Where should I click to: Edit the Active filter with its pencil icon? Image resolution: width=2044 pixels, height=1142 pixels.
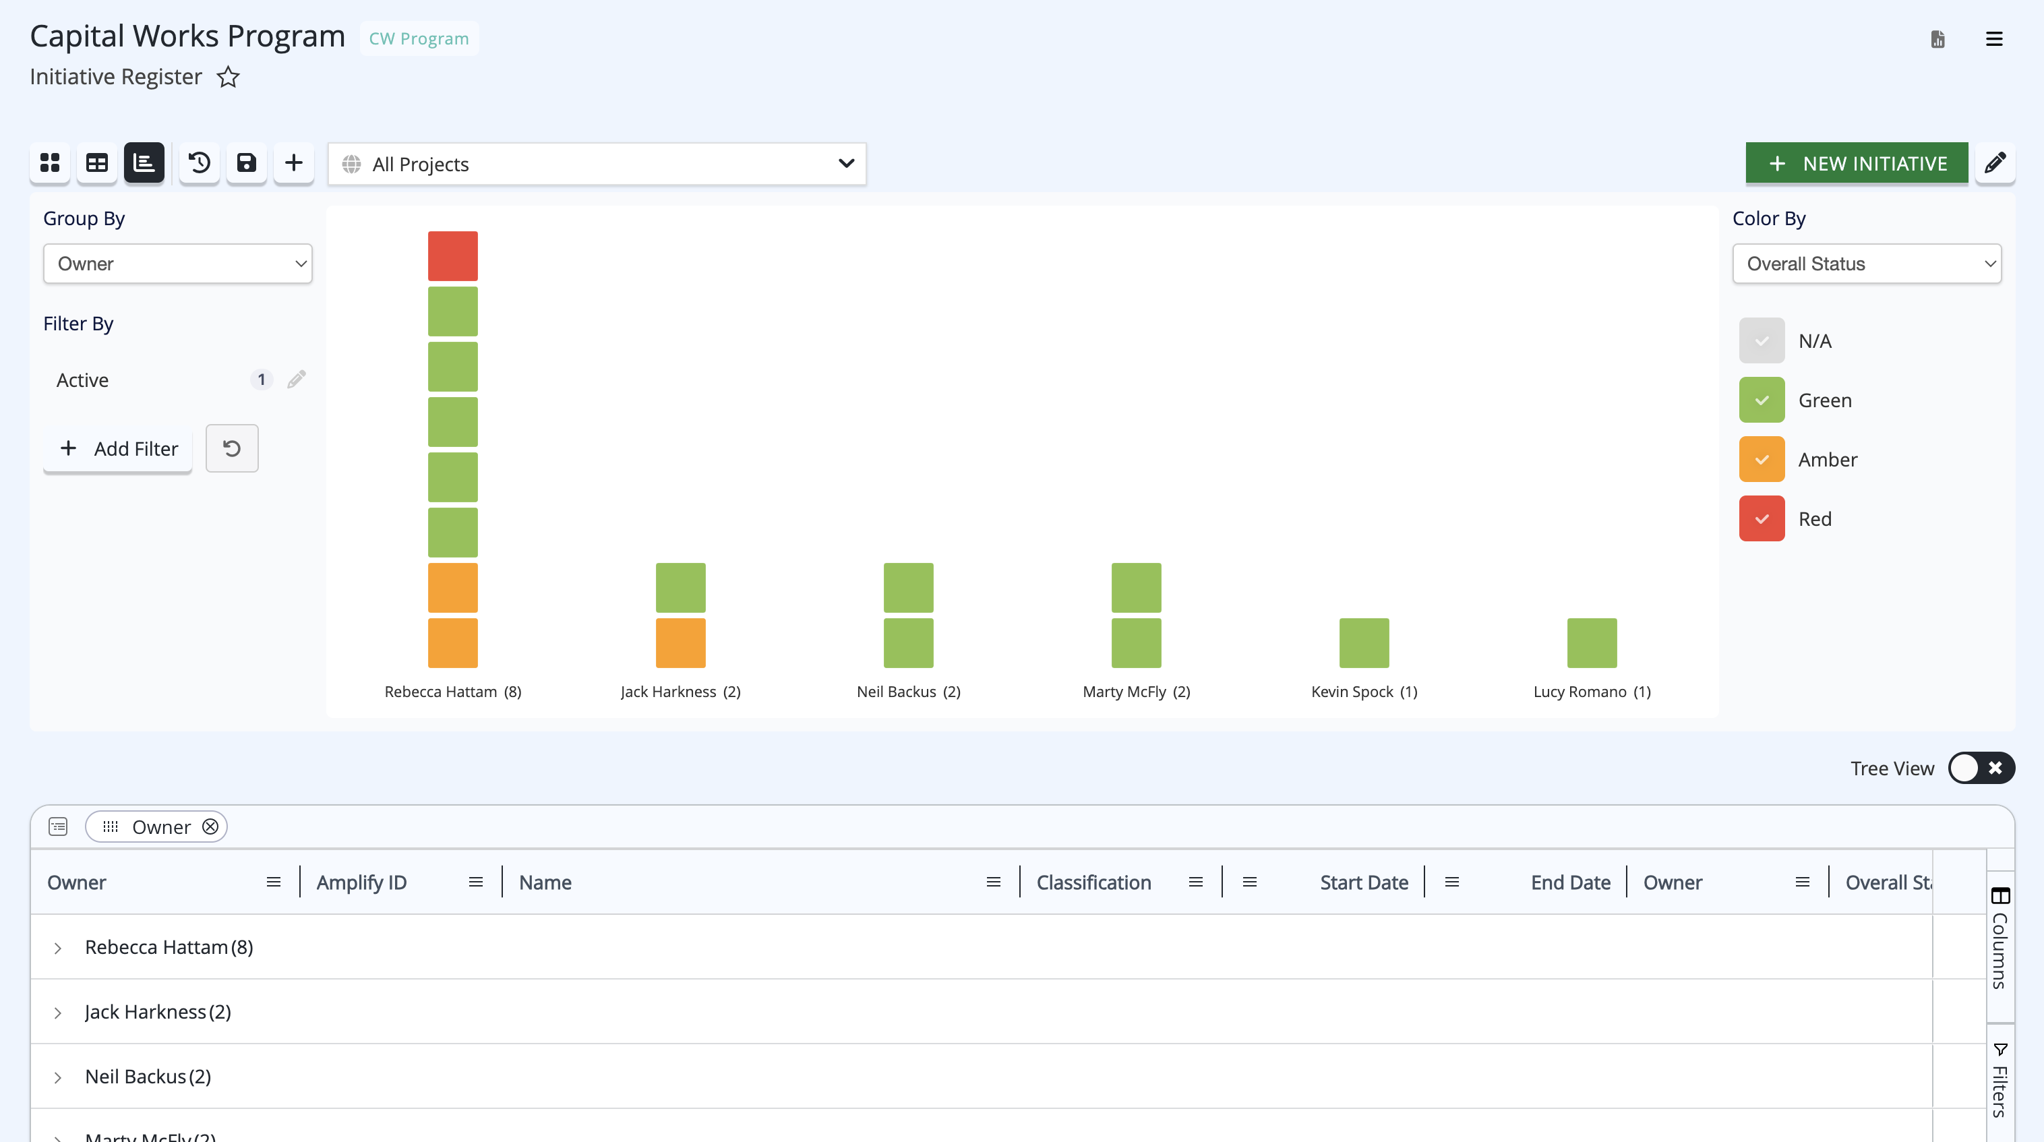297,380
